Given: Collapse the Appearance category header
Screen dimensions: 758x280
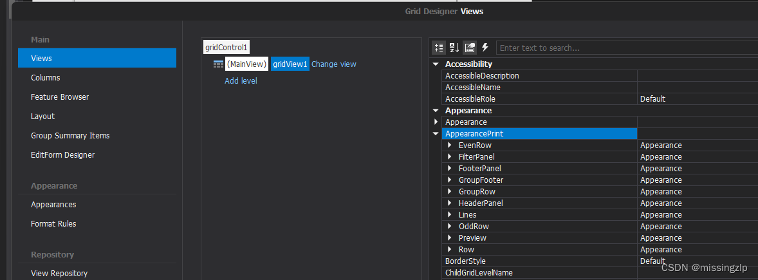Looking at the screenshot, I should [436, 110].
